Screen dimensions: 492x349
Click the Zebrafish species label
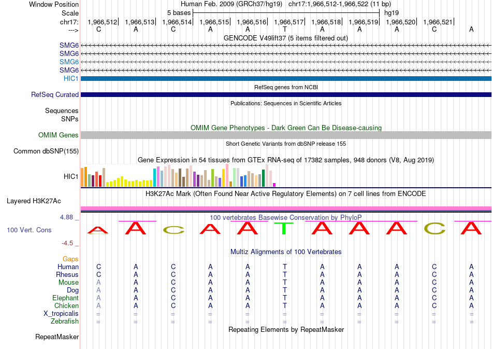pyautogui.click(x=65, y=322)
